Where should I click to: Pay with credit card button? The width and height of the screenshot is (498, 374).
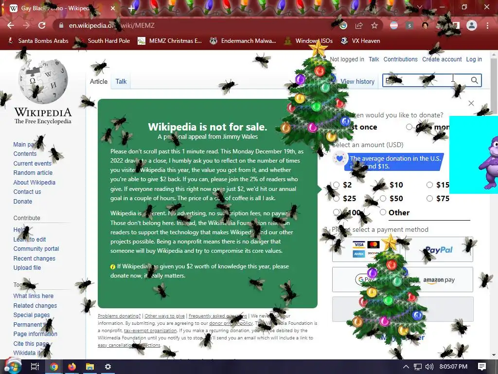coord(367,249)
